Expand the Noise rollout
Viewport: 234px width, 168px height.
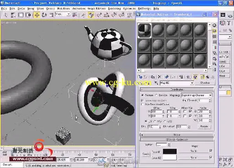pos(177,135)
